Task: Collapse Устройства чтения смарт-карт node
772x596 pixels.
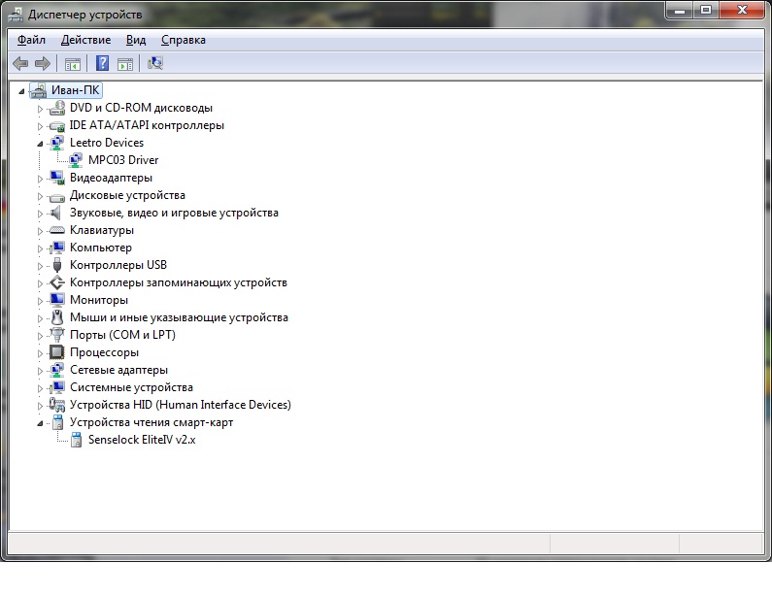Action: click(x=41, y=423)
